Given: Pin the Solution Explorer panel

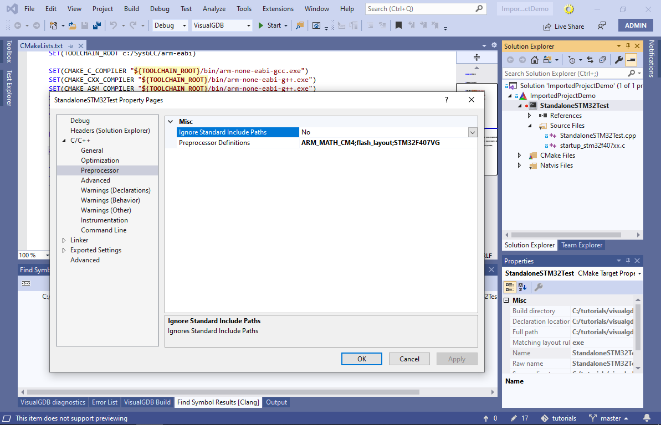Looking at the screenshot, I should [x=628, y=46].
